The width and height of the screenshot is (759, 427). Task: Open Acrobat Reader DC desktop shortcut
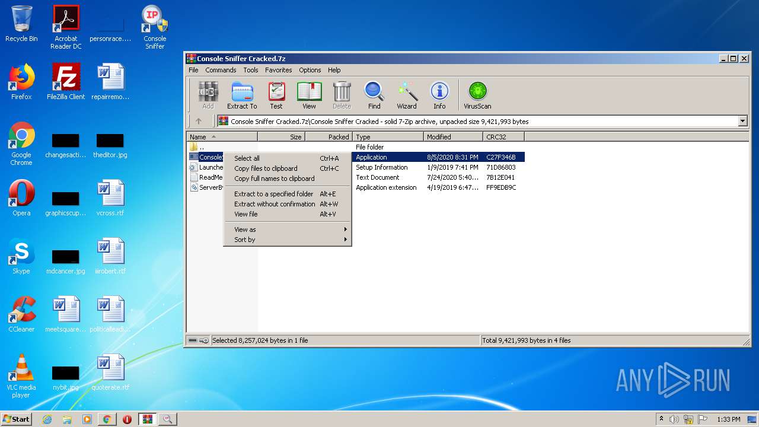[66, 27]
